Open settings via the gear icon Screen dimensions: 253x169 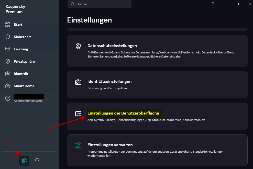(x=24, y=161)
